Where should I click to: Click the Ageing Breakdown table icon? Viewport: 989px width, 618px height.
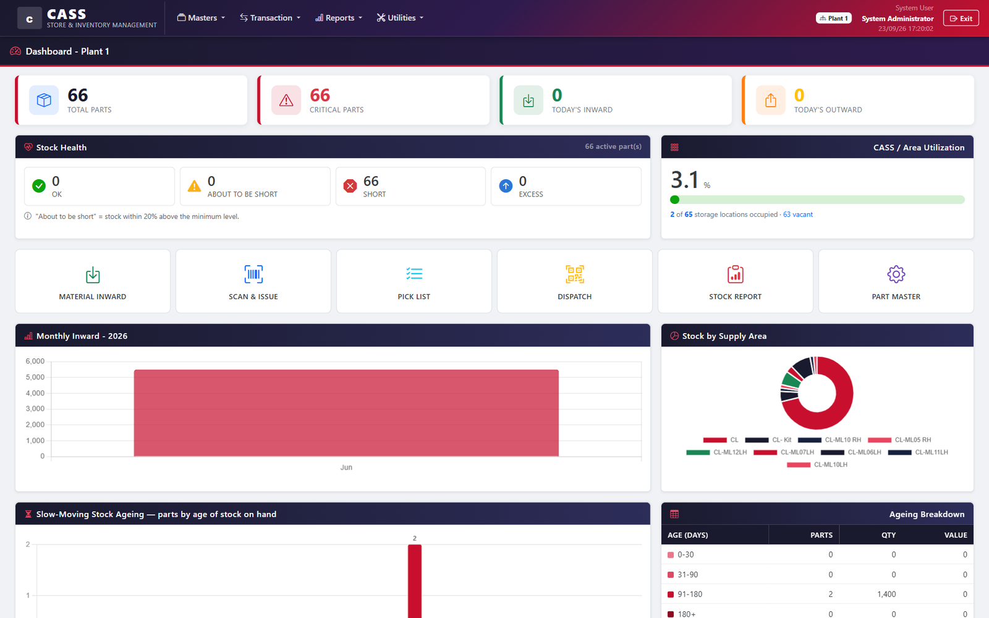(674, 514)
